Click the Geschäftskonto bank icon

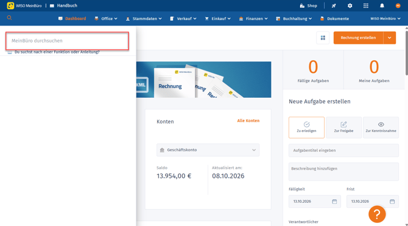tap(162, 150)
